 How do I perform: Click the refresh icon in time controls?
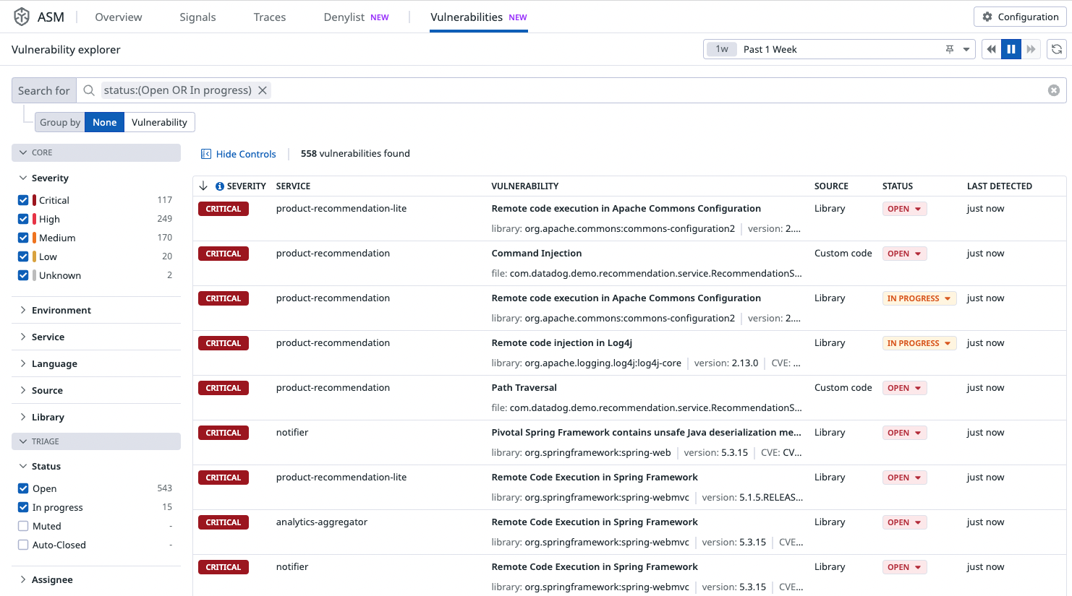[x=1056, y=49]
